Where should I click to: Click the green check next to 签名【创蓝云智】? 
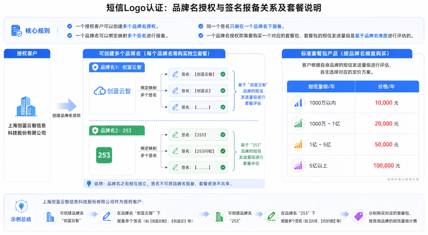(x=223, y=74)
